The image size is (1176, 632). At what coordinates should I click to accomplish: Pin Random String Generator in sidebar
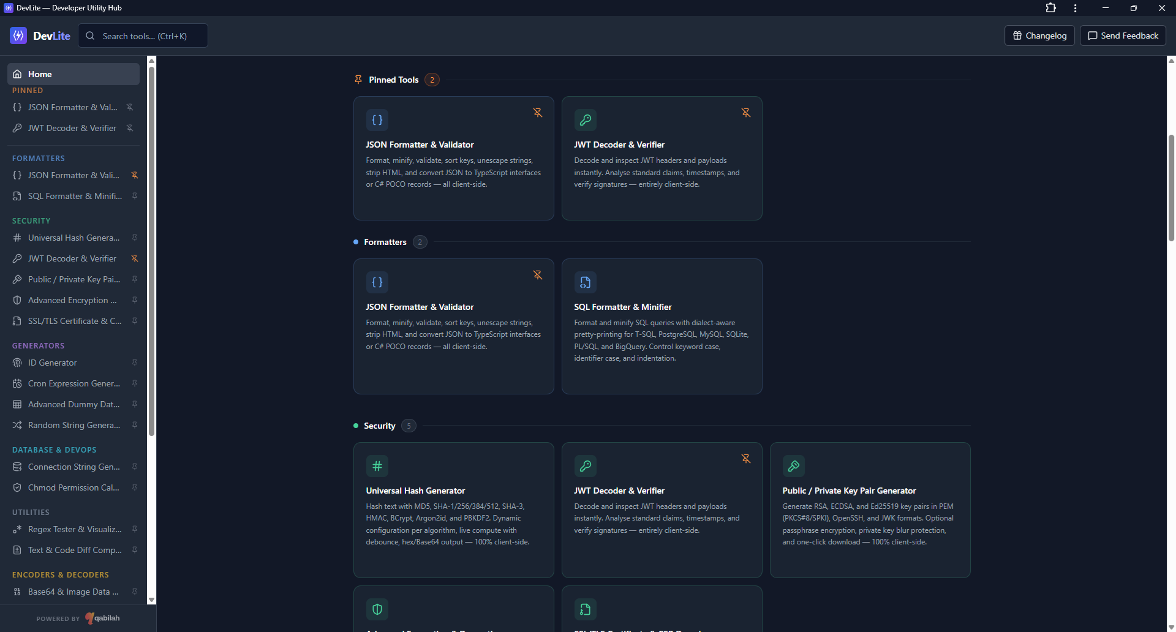[x=135, y=425]
